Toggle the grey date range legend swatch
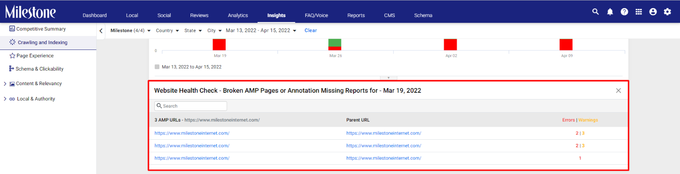This screenshot has width=680, height=174. point(157,67)
